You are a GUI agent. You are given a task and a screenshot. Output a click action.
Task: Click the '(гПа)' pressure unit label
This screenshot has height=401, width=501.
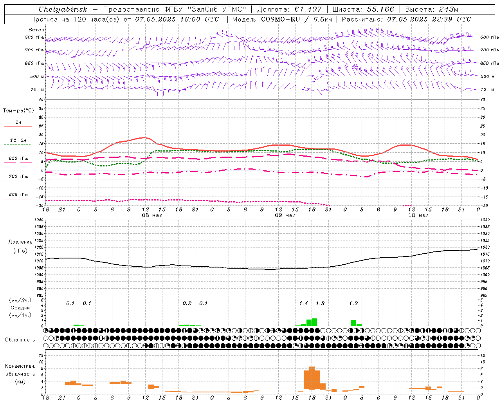[20, 251]
